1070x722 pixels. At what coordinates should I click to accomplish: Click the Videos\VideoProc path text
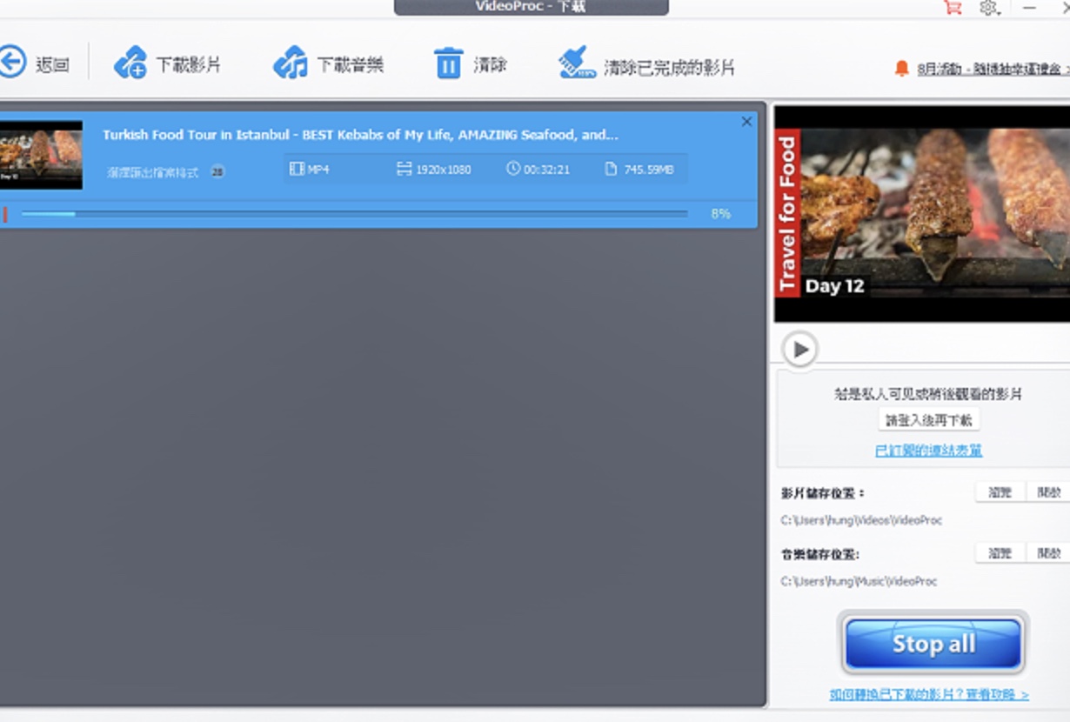[861, 520]
